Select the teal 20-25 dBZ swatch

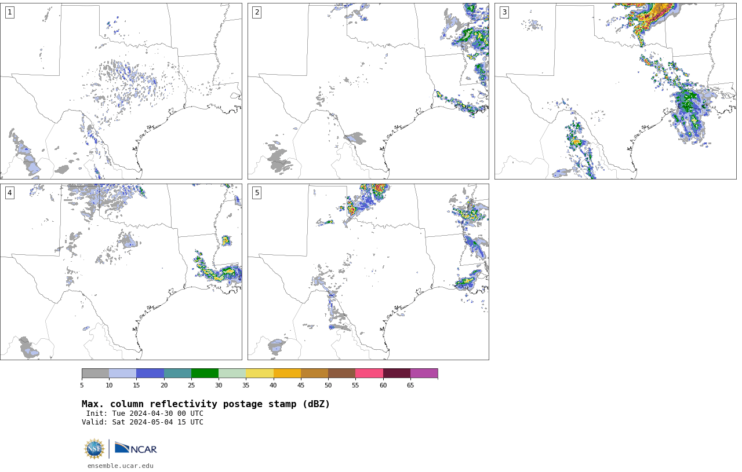(177, 373)
